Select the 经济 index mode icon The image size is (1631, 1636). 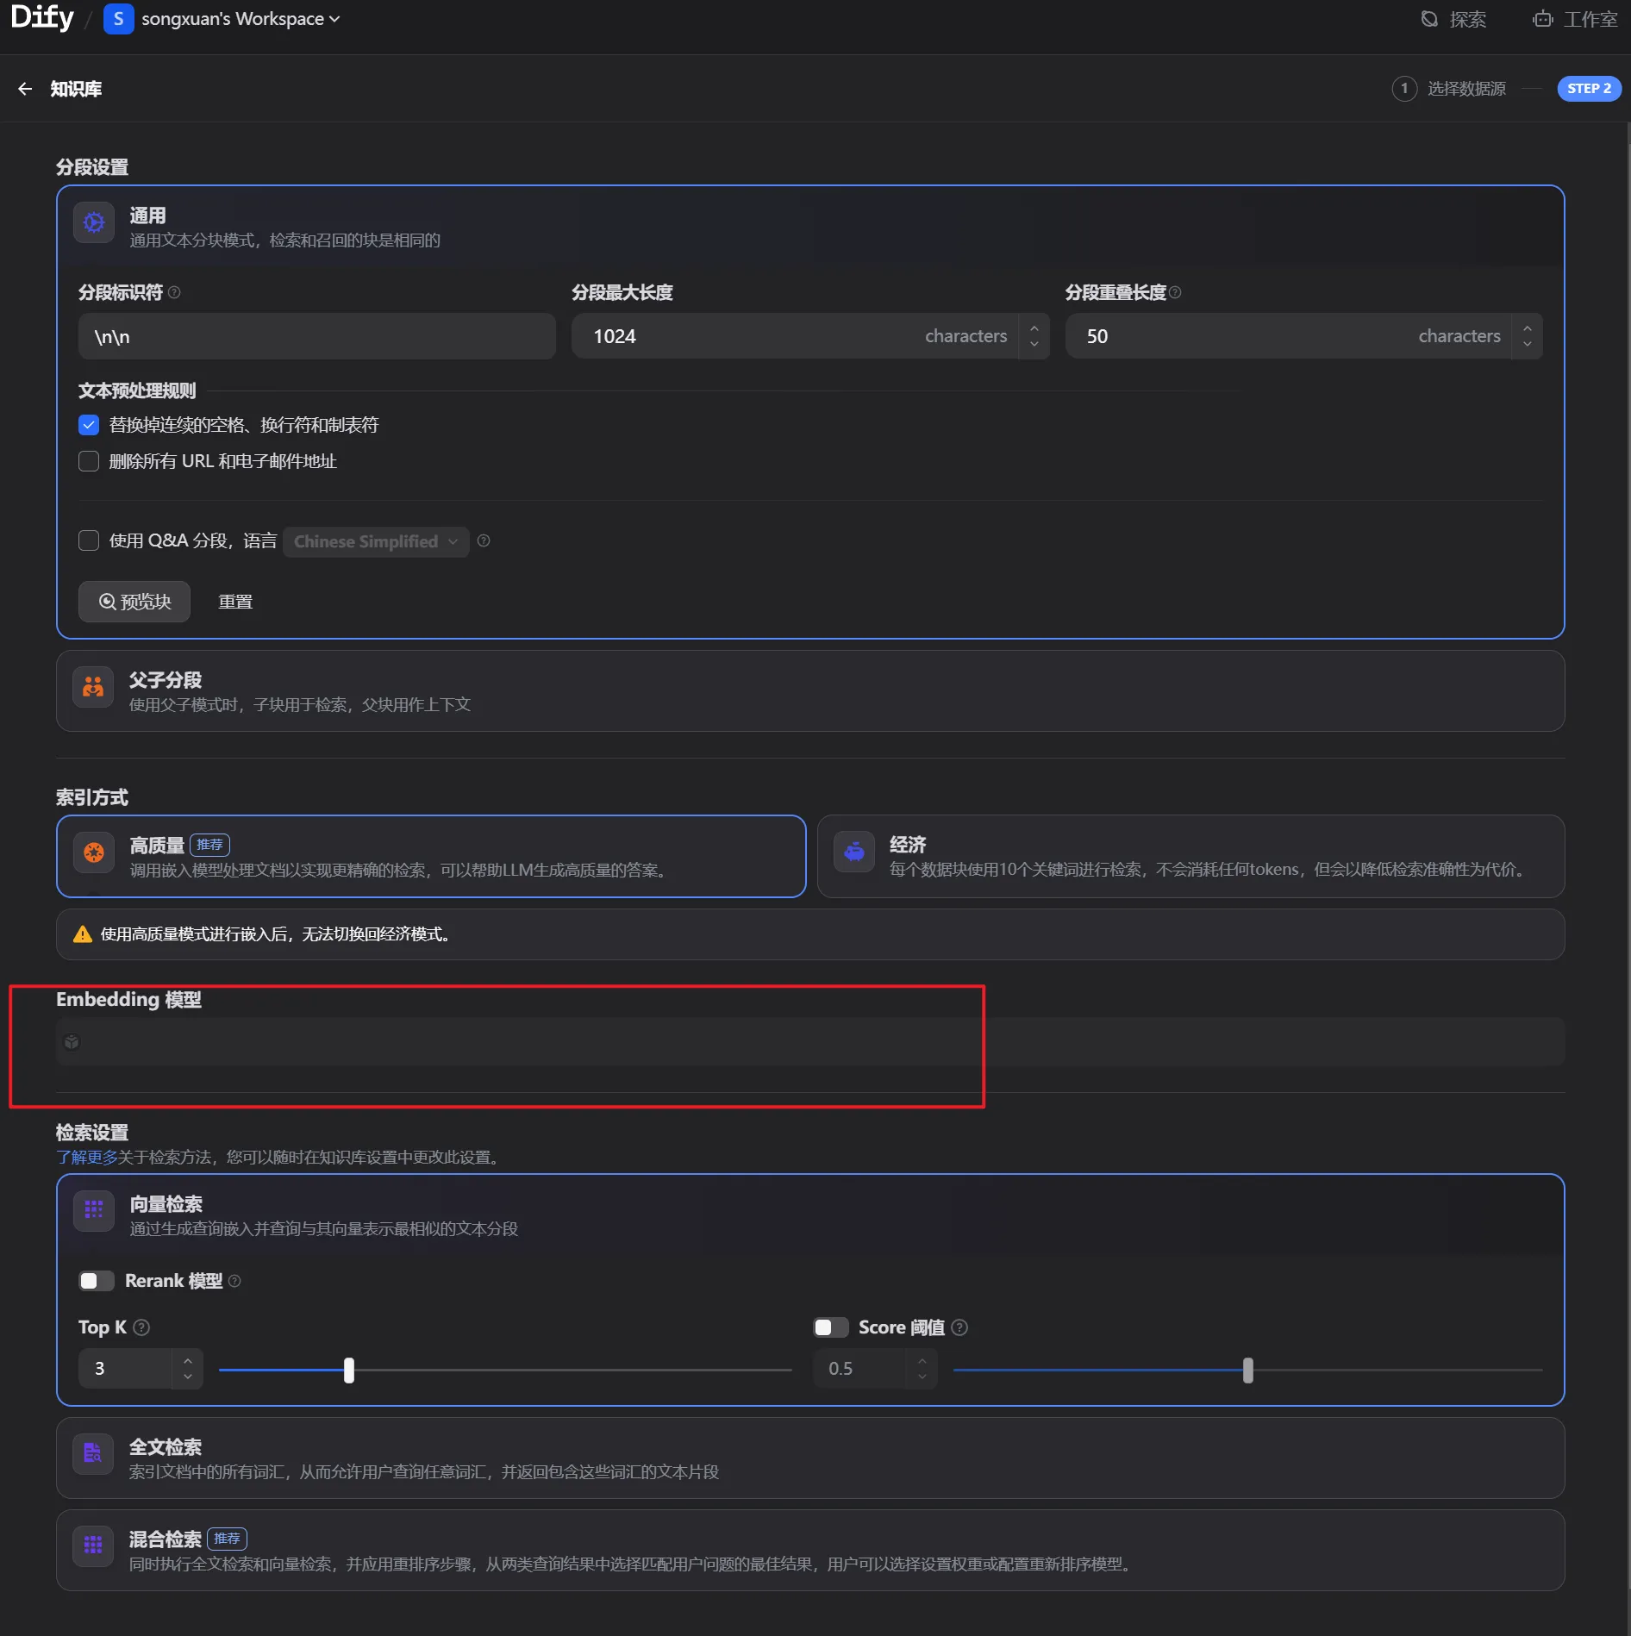[853, 852]
